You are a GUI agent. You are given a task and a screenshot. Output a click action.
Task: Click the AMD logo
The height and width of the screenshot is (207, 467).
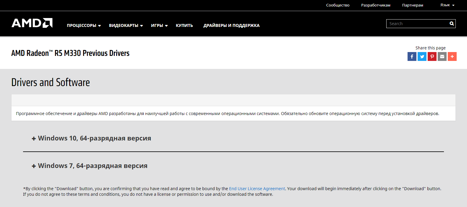point(32,23)
